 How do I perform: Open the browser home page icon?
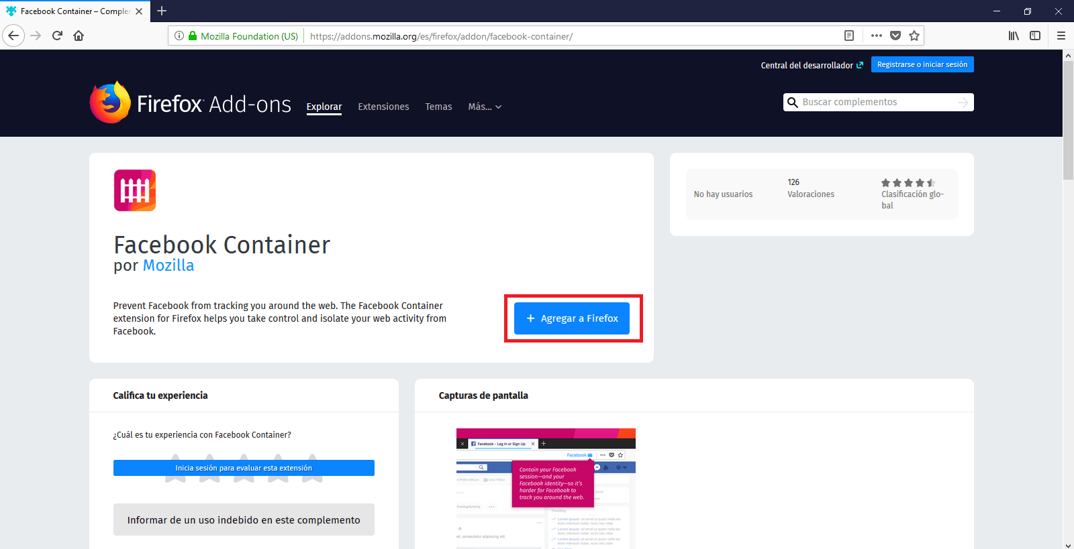(x=79, y=36)
